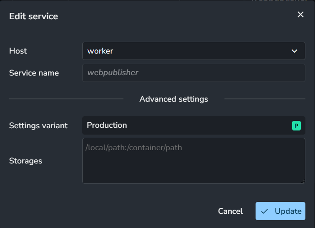
Task: Click the Storages label
Action: click(26, 161)
